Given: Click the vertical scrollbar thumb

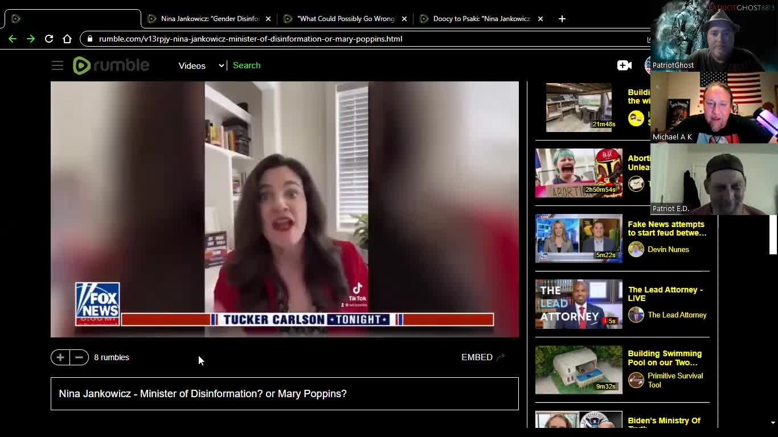Looking at the screenshot, I should pyautogui.click(x=773, y=234).
